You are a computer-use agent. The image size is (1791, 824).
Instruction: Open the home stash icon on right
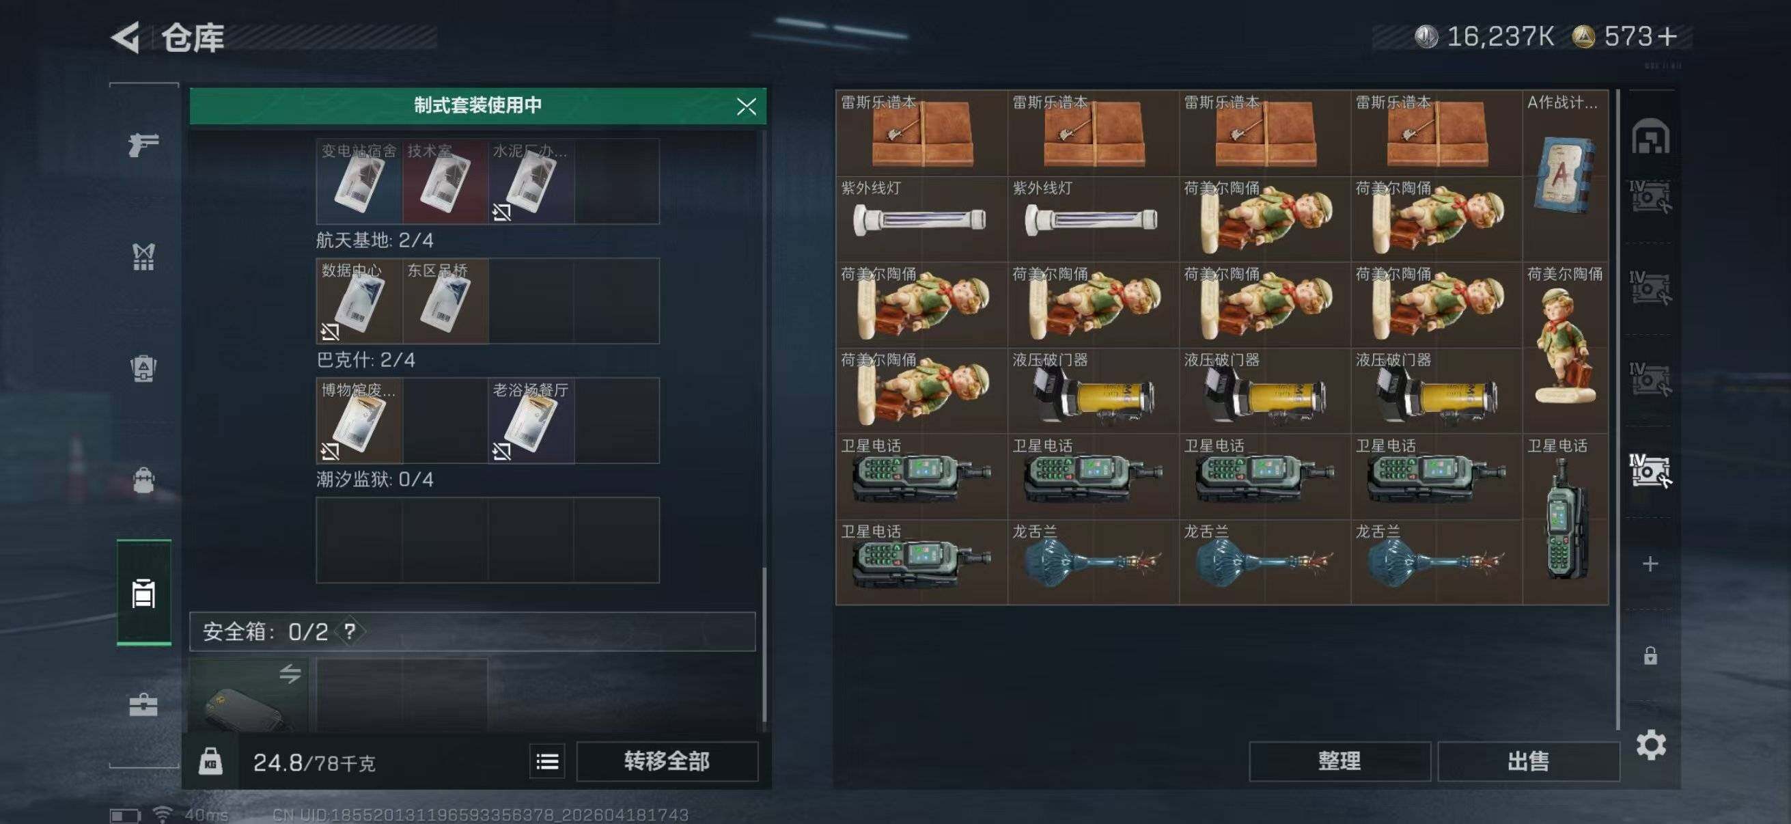pyautogui.click(x=1650, y=136)
